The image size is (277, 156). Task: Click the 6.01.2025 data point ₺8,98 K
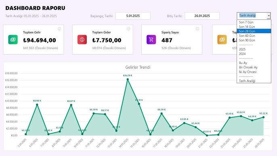[37, 105]
